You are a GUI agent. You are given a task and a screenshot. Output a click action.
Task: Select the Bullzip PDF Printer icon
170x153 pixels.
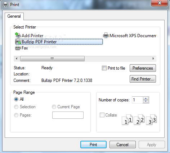(x=18, y=42)
